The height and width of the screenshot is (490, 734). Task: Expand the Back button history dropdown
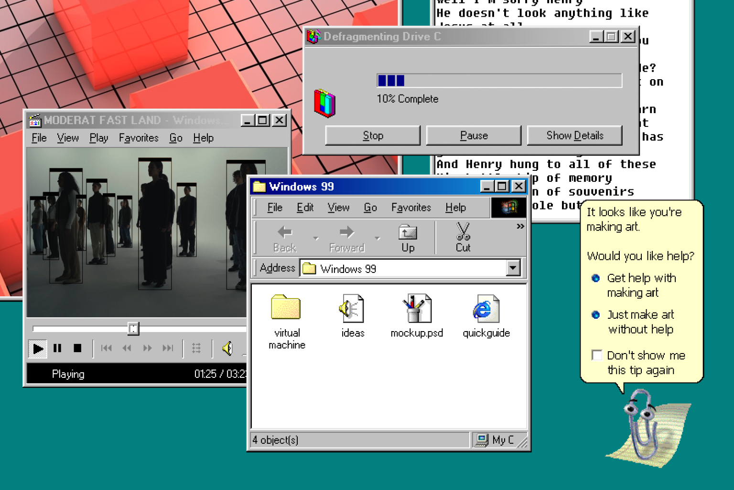click(x=315, y=237)
